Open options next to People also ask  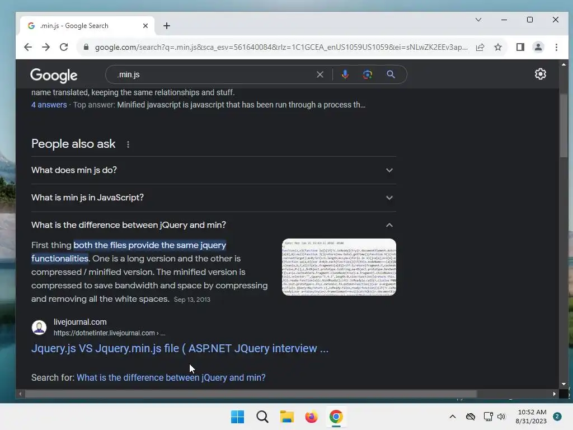pos(128,144)
